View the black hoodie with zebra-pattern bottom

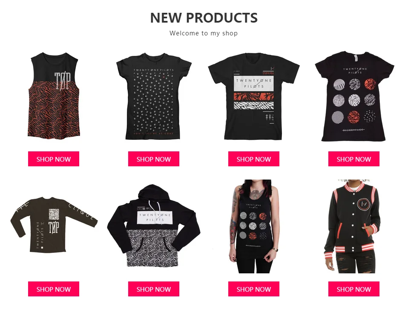(x=154, y=226)
